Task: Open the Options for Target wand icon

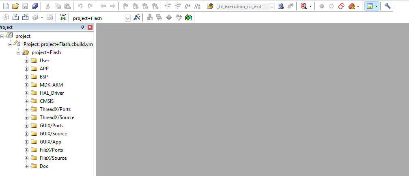Action: pos(137,18)
